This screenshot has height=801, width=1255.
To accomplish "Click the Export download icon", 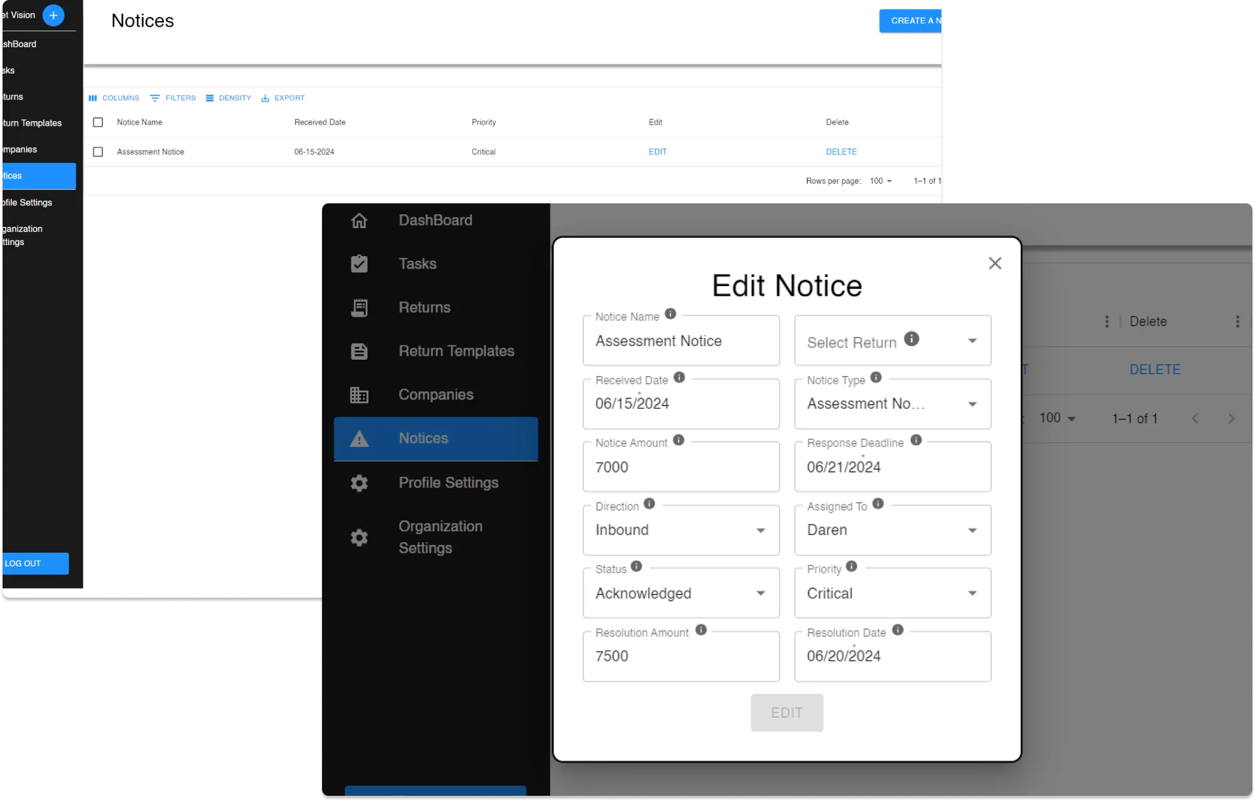I will [x=265, y=98].
